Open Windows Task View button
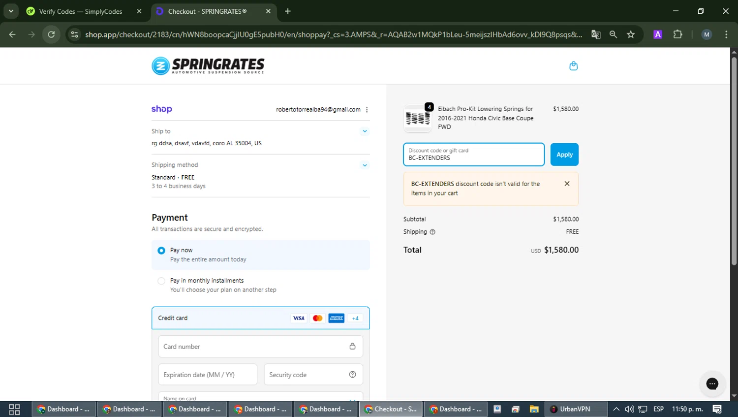 pos(14,409)
